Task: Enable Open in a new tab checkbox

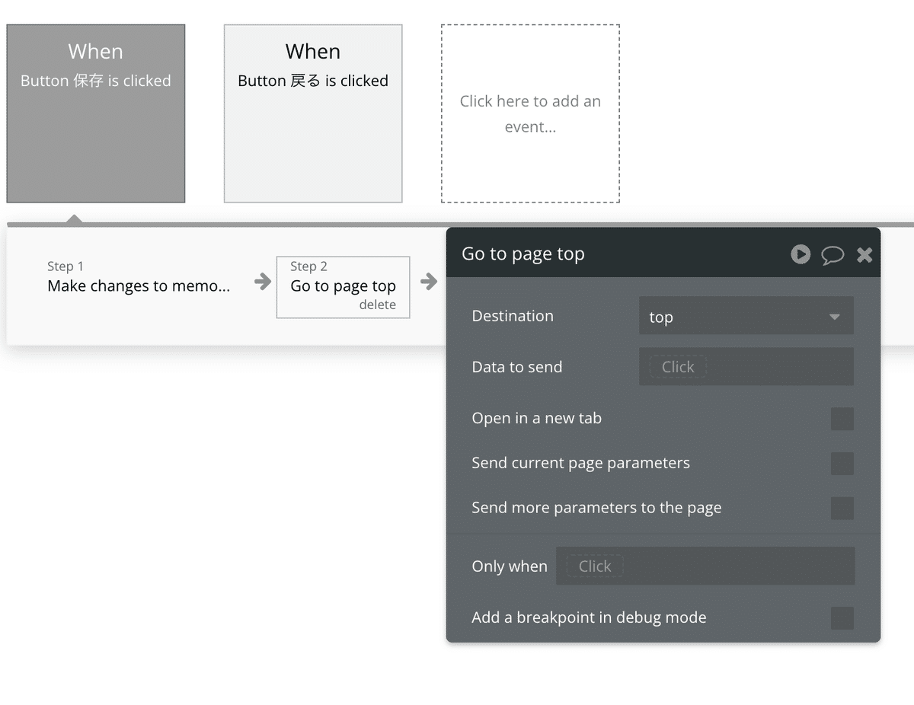Action: (x=842, y=419)
